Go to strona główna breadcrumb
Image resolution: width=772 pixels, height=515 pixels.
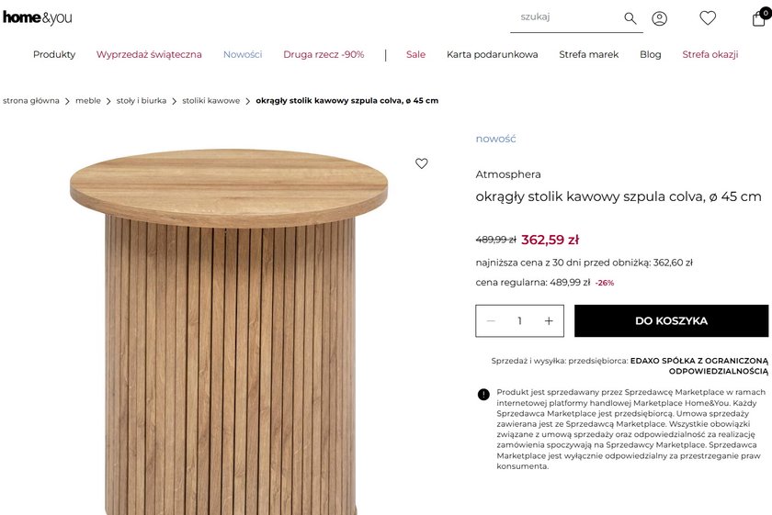(31, 101)
